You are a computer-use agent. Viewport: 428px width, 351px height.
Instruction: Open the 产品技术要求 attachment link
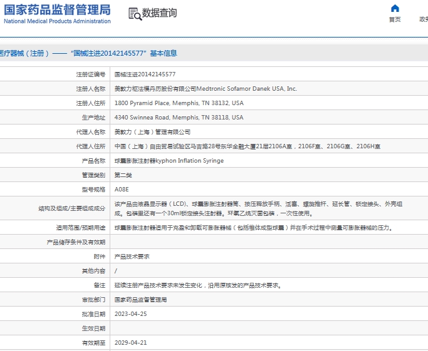132,257
